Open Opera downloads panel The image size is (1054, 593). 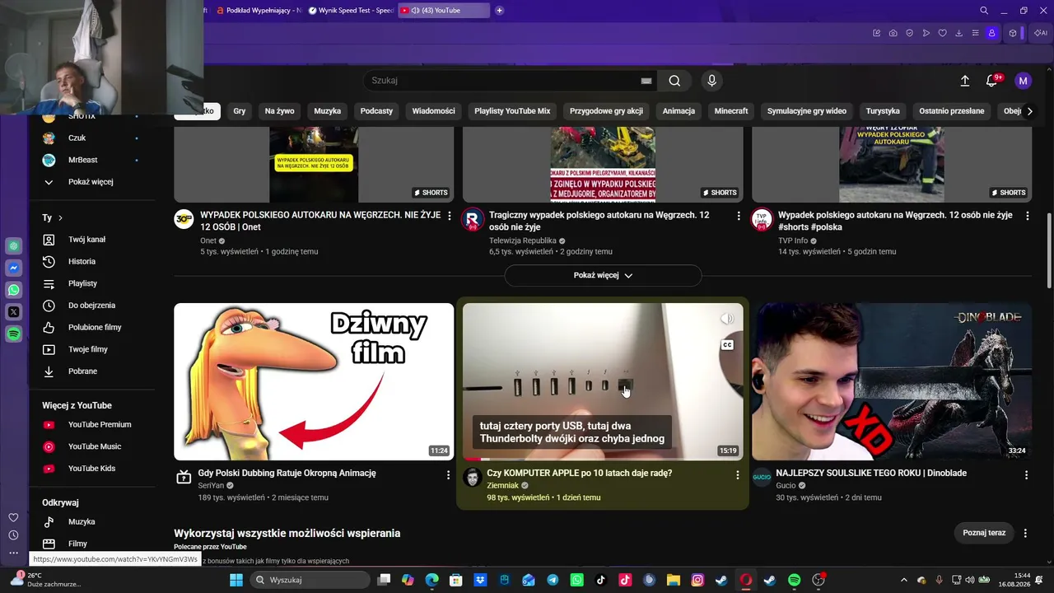pos(959,33)
